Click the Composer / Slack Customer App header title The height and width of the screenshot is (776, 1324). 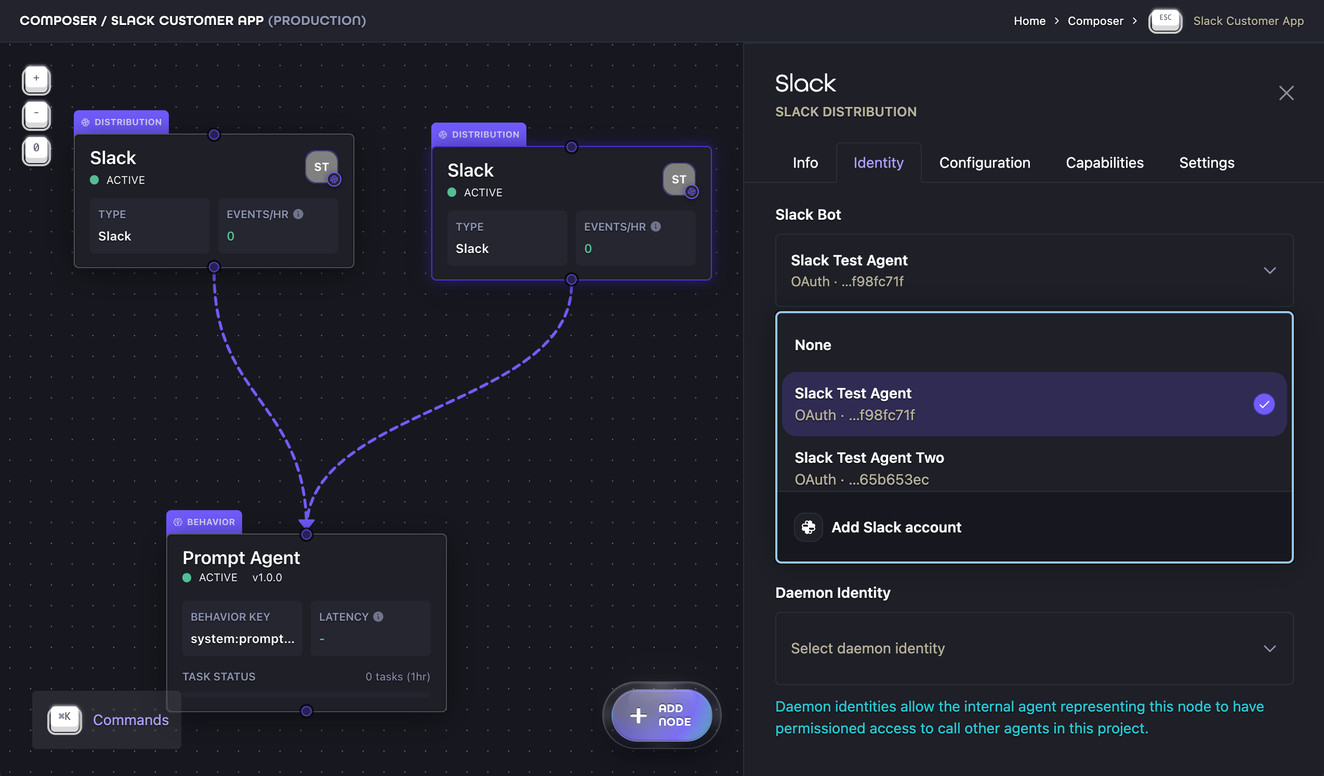[x=193, y=21]
